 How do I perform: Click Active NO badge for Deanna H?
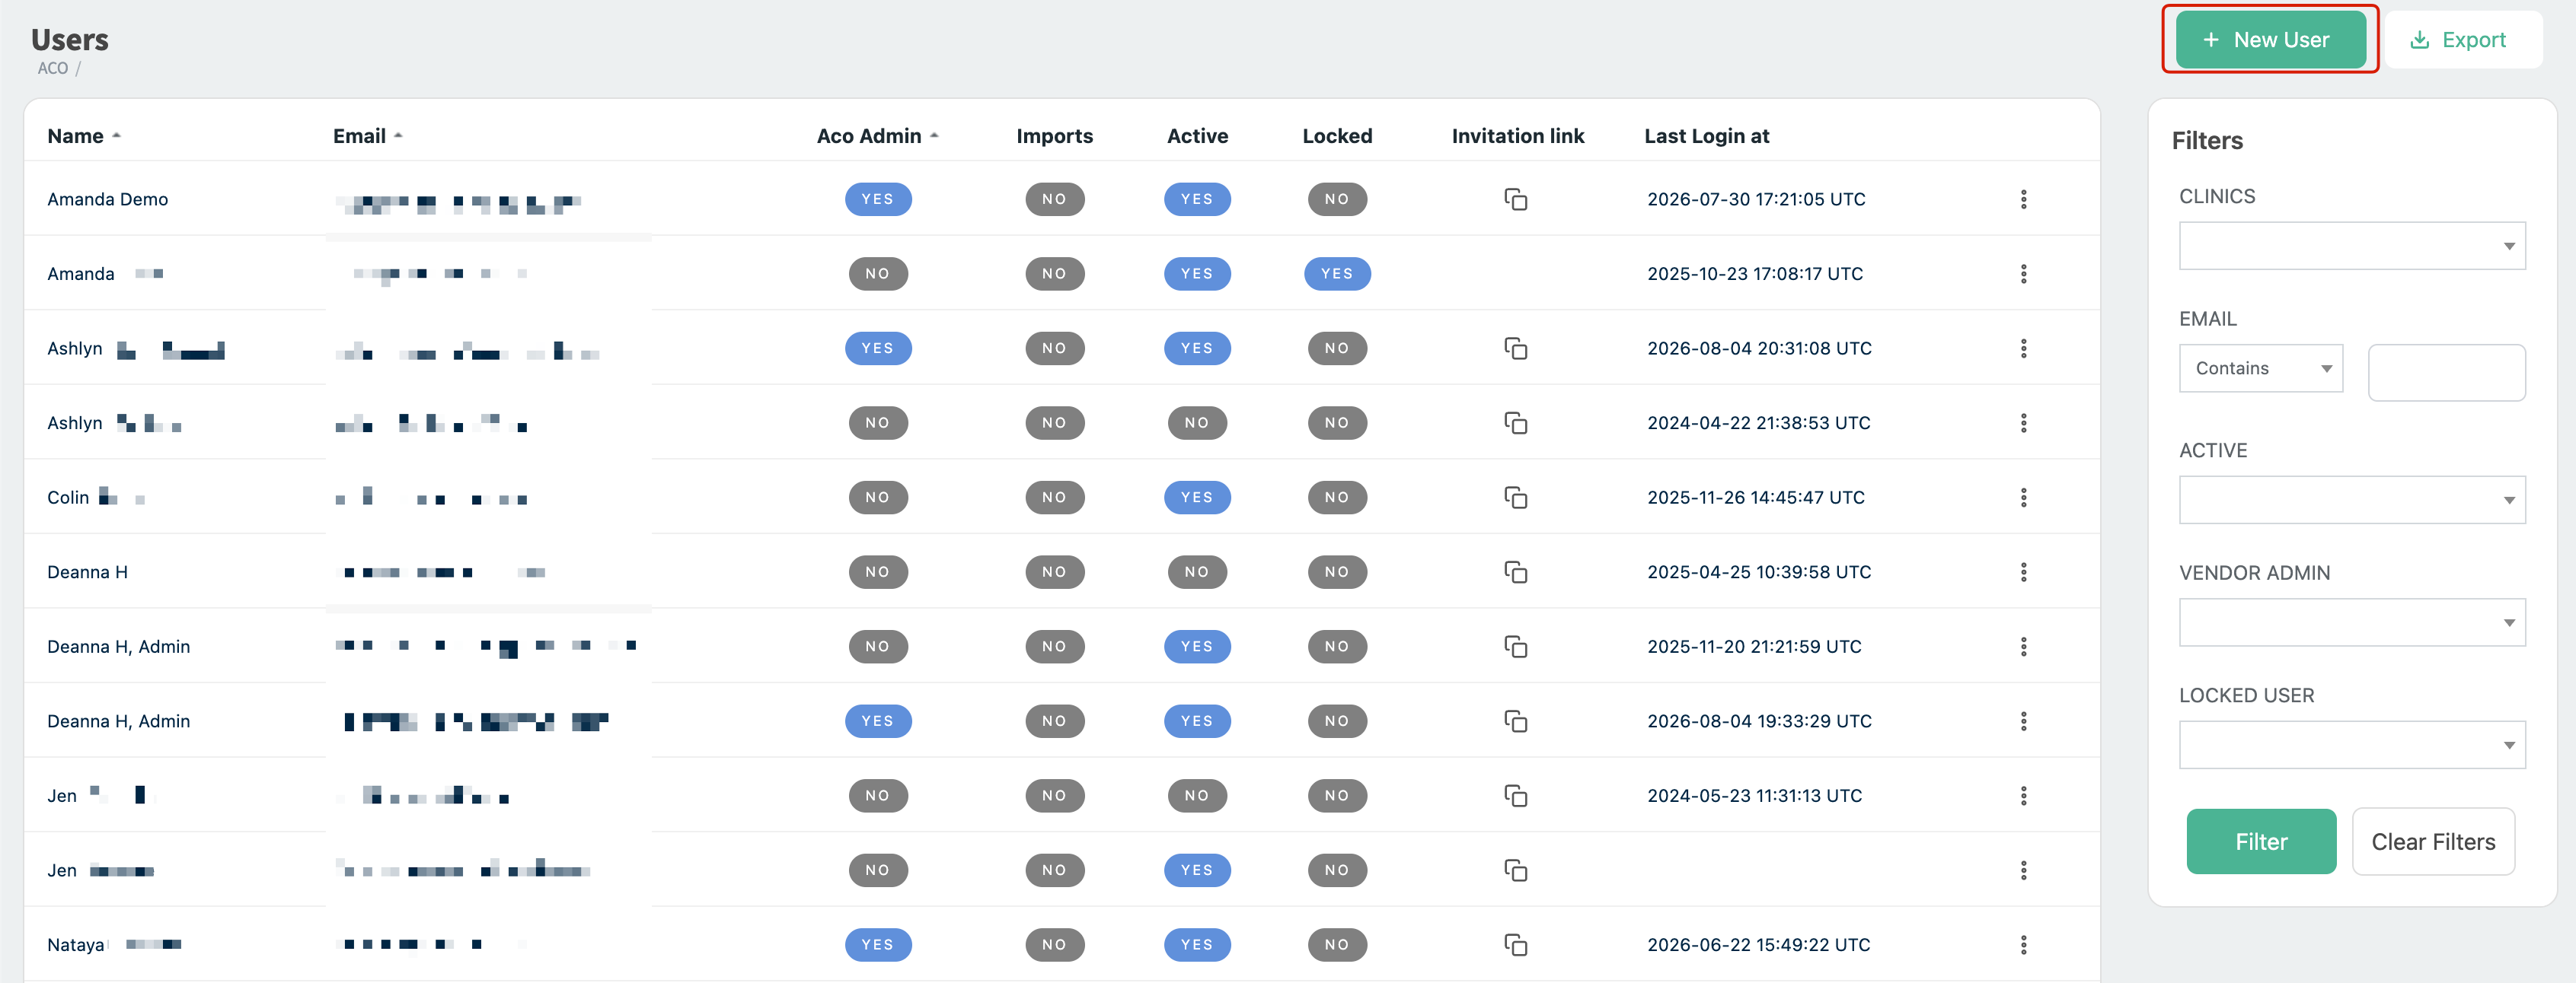coord(1196,572)
